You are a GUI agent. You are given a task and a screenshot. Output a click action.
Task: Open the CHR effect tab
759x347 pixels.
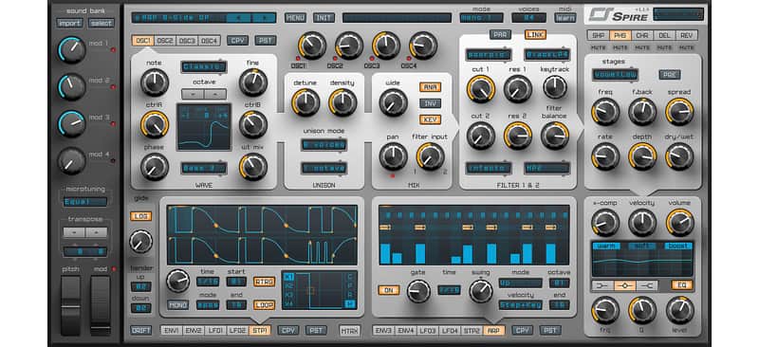[642, 35]
